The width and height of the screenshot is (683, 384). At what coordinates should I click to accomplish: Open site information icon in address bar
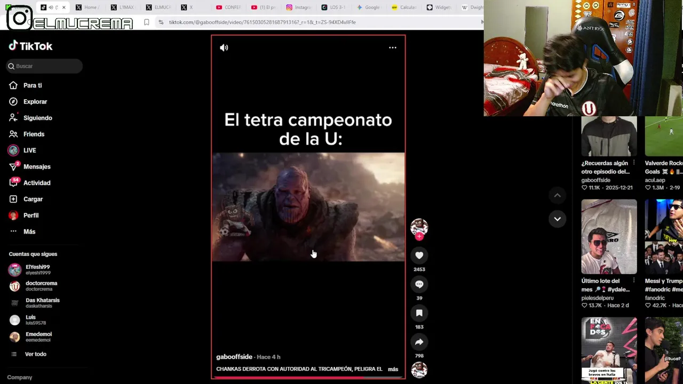(161, 22)
